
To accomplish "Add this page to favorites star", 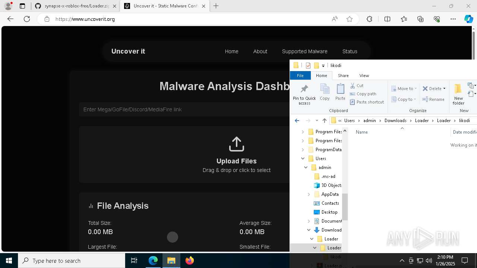I will tap(350, 19).
